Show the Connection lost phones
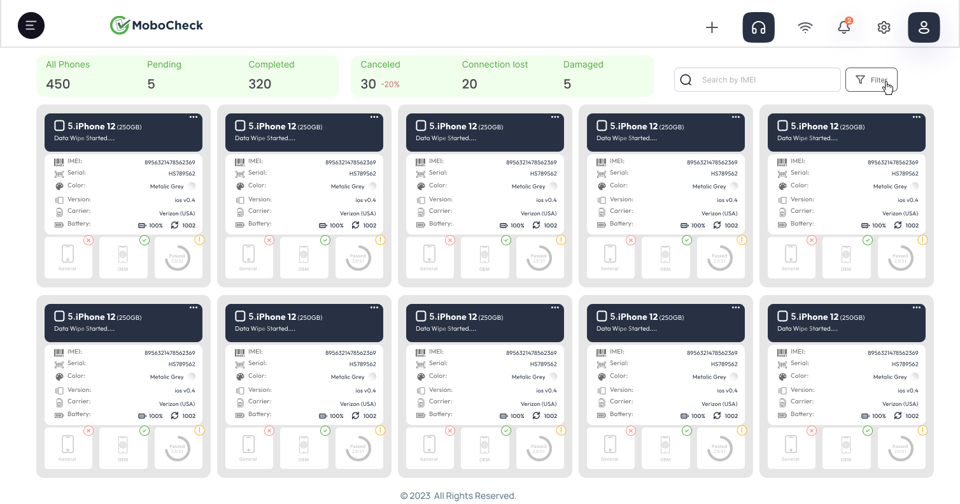960x504 pixels. point(495,75)
